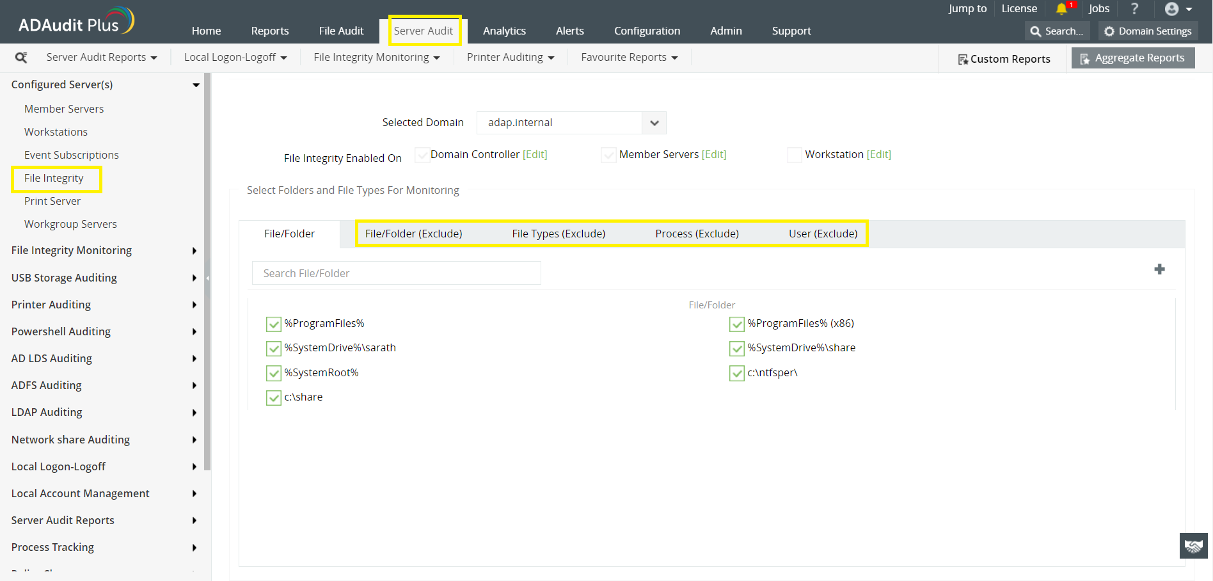This screenshot has width=1213, height=581.
Task: Click the plus icon to add folder
Action: point(1159,269)
